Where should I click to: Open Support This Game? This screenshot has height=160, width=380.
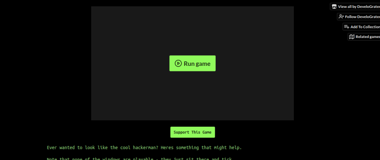coord(193,132)
